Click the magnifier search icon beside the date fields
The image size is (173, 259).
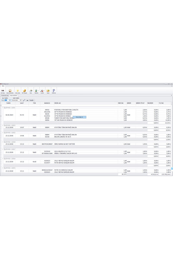(x=24, y=100)
